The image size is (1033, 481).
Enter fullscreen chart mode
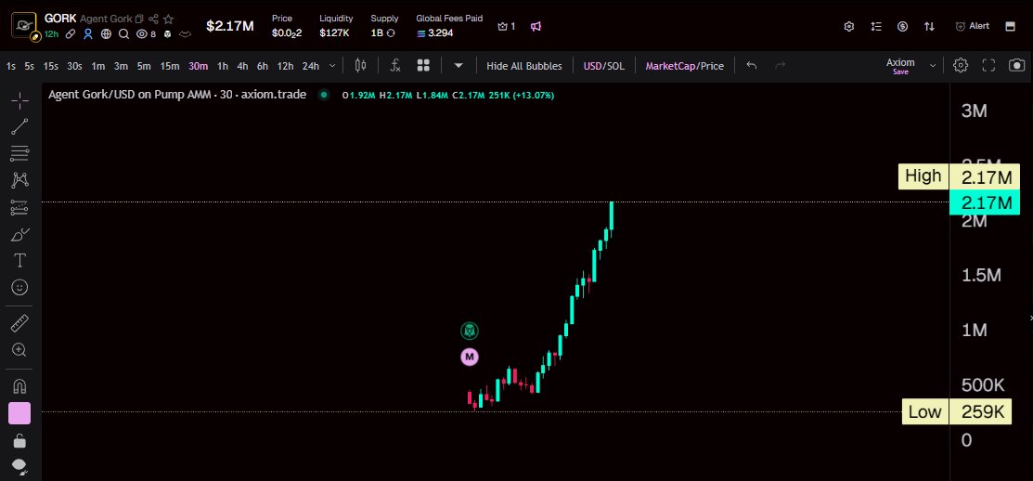[x=988, y=65]
